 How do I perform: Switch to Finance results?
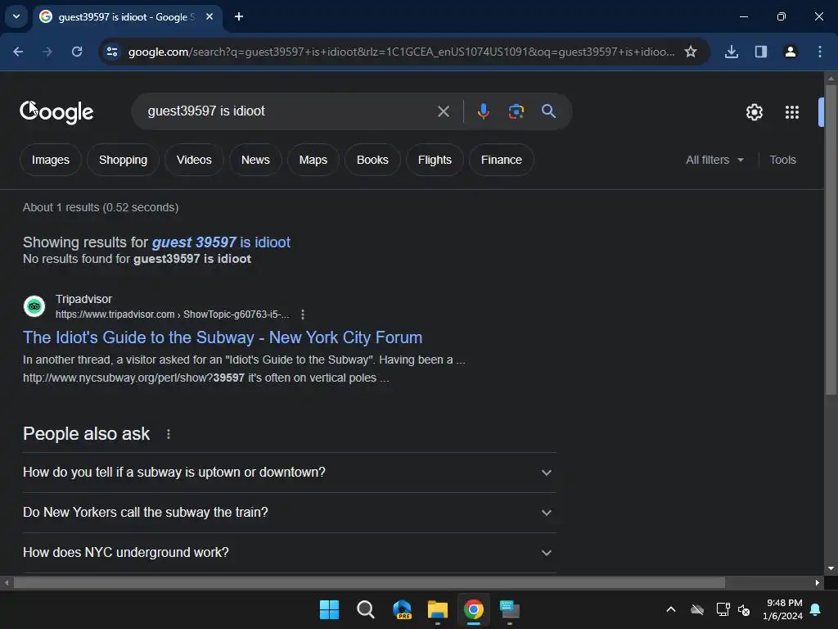(502, 160)
